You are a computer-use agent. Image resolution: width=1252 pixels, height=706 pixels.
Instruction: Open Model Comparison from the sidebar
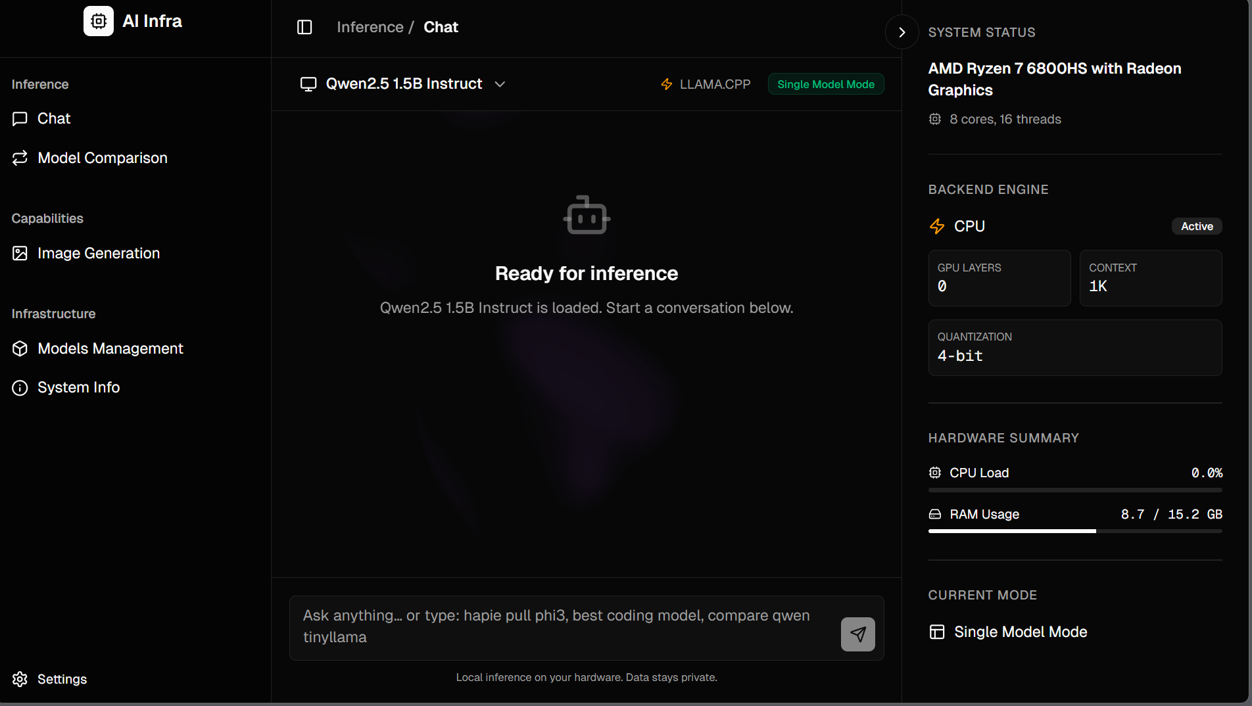click(102, 158)
